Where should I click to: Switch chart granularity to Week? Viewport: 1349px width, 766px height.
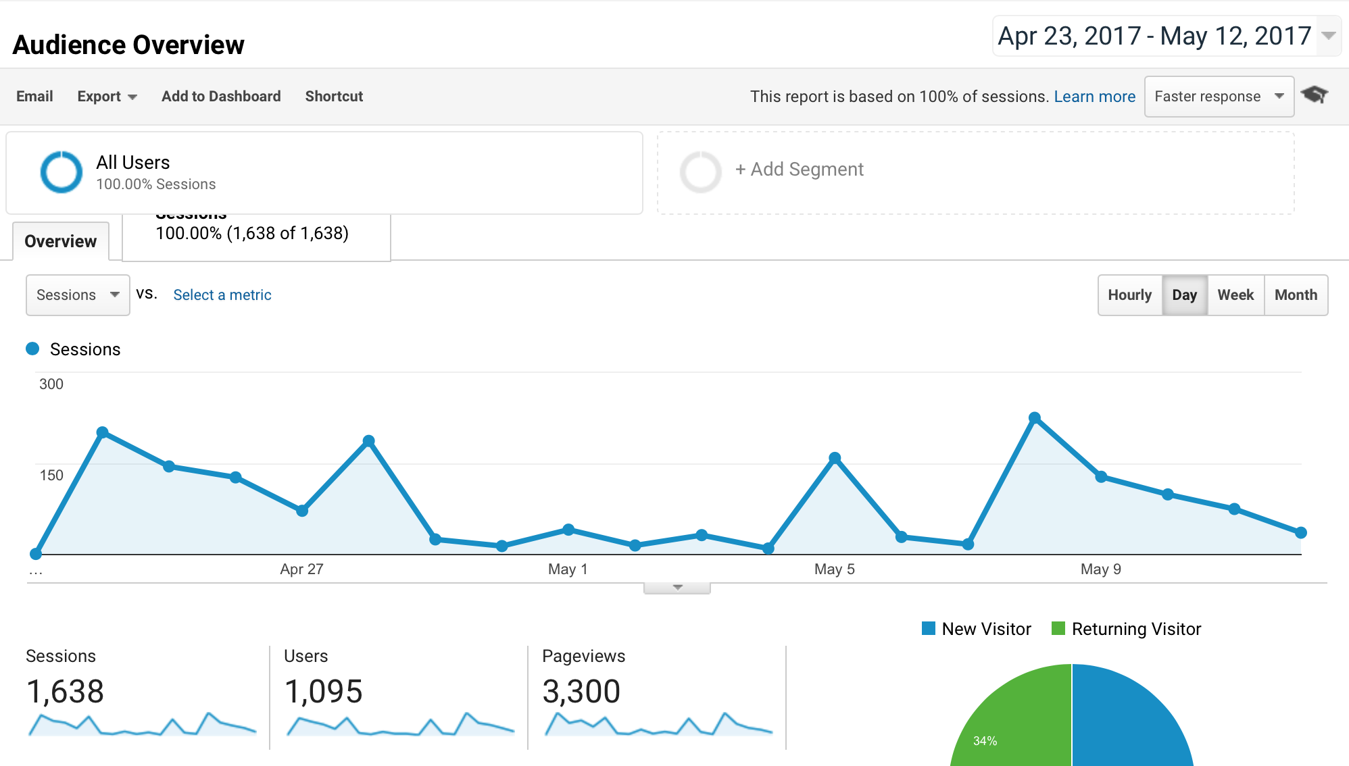pyautogui.click(x=1235, y=295)
